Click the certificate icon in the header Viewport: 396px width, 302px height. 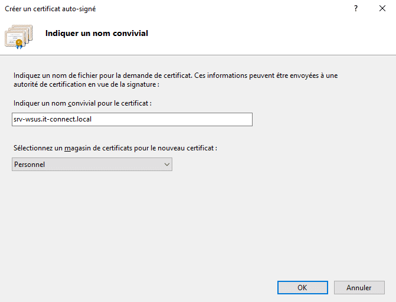click(x=19, y=35)
